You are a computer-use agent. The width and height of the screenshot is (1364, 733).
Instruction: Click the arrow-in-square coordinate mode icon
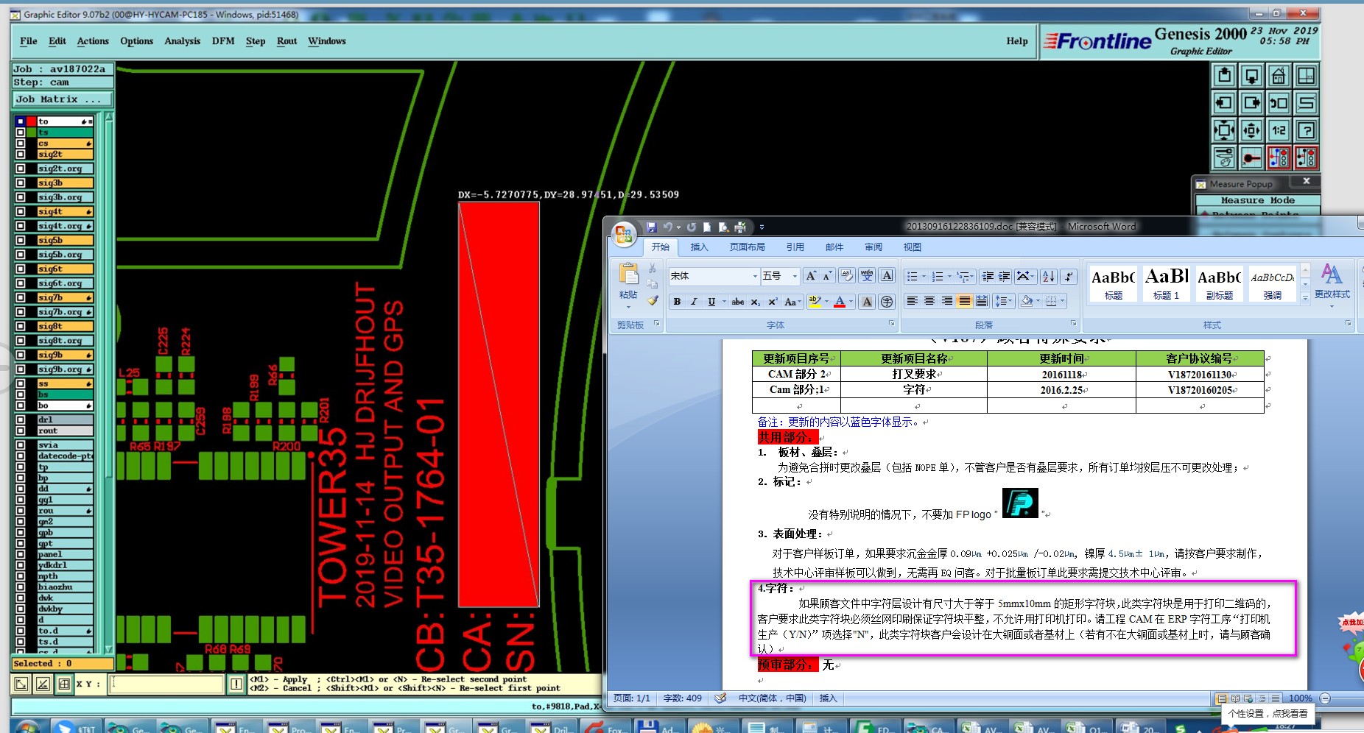(x=21, y=684)
